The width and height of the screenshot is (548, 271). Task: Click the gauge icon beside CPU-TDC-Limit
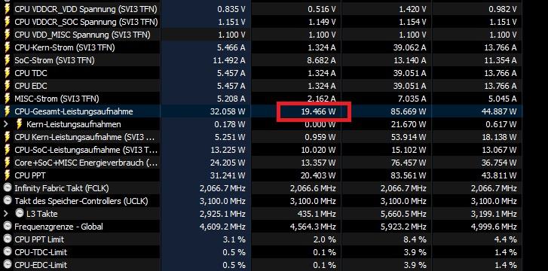click(7, 252)
